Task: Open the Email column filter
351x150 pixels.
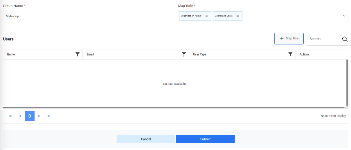Action: pos(184,54)
